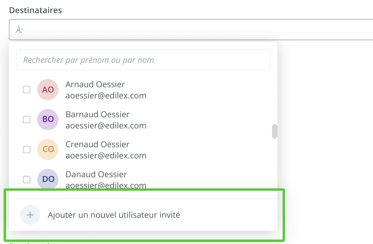Tick the Barnaud Oessier checkbox
This screenshot has height=244, width=373.
(x=27, y=119)
